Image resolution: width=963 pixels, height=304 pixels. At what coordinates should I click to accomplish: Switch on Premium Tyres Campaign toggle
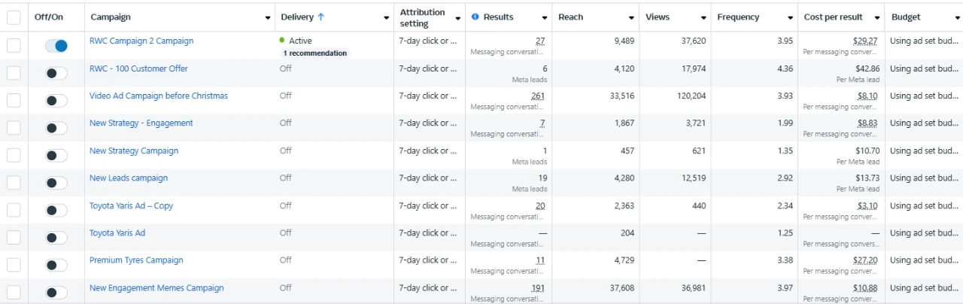pyautogui.click(x=56, y=265)
